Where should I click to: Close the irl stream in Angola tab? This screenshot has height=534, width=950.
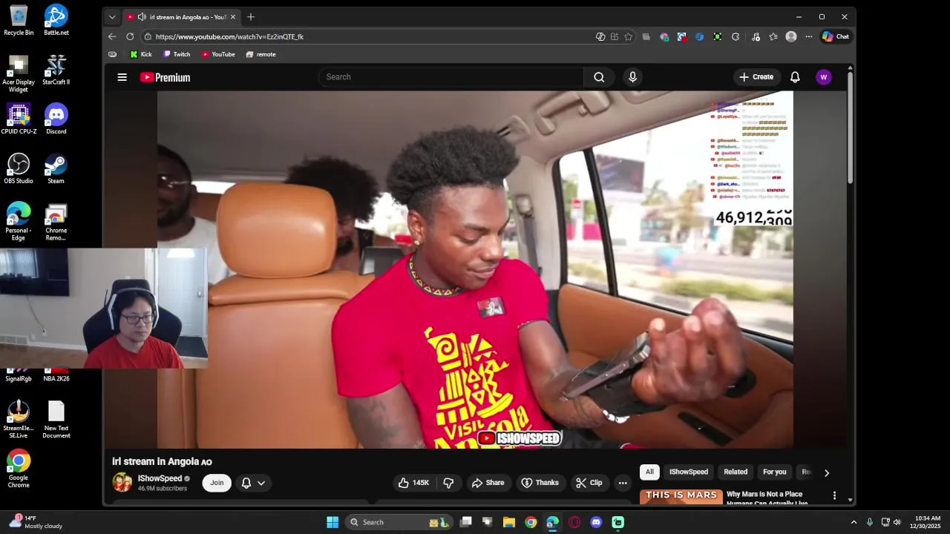[x=233, y=16]
